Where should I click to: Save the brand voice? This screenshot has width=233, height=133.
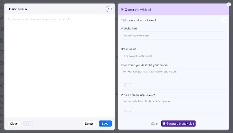[x=105, y=124]
